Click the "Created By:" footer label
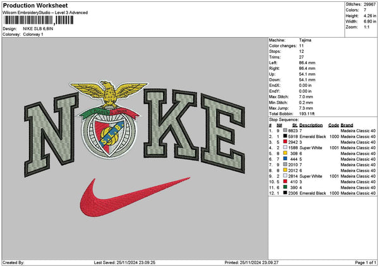The height and width of the screenshot is (267, 379). [x=13, y=263]
